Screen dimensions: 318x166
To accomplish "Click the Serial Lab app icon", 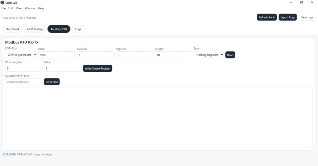I will pyautogui.click(x=2, y=3).
